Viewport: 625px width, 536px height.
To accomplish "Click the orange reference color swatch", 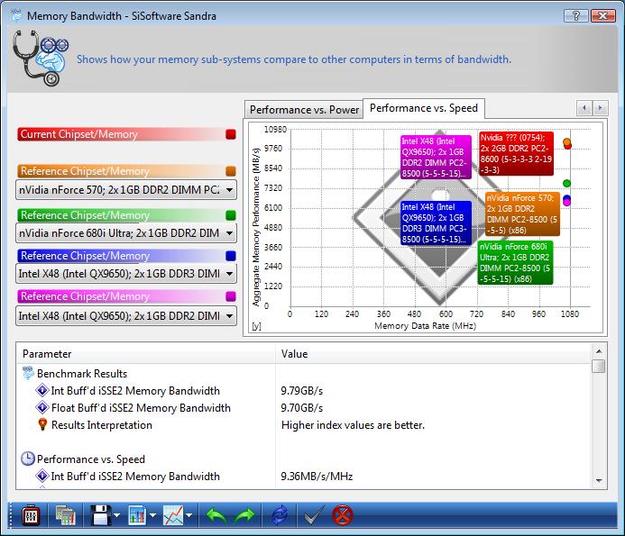I will (x=231, y=171).
